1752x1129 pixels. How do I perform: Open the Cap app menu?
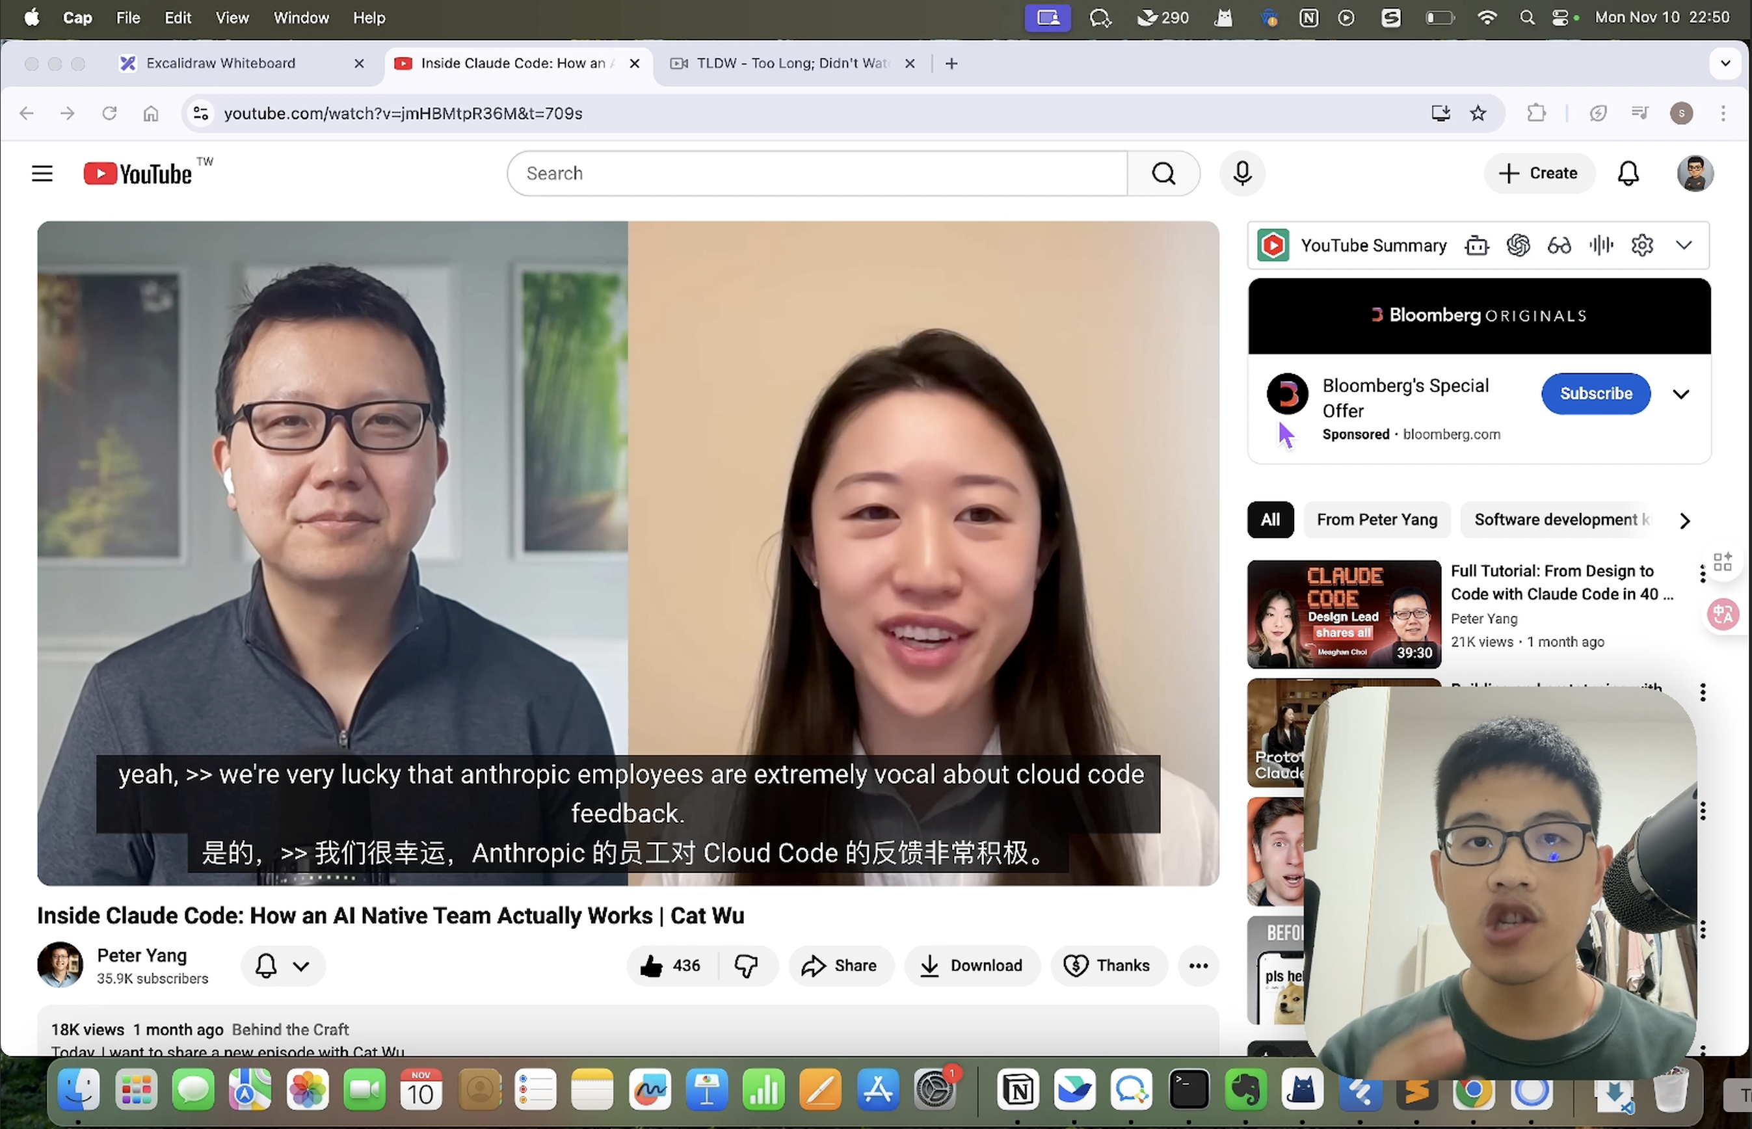tap(77, 18)
